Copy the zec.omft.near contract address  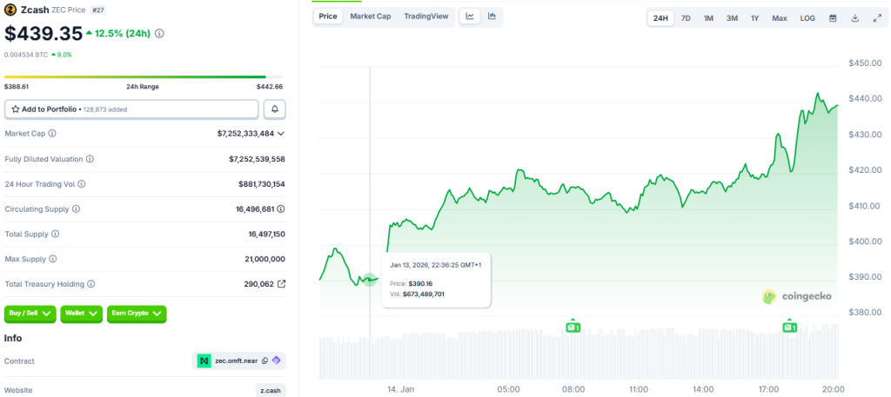[x=265, y=361]
